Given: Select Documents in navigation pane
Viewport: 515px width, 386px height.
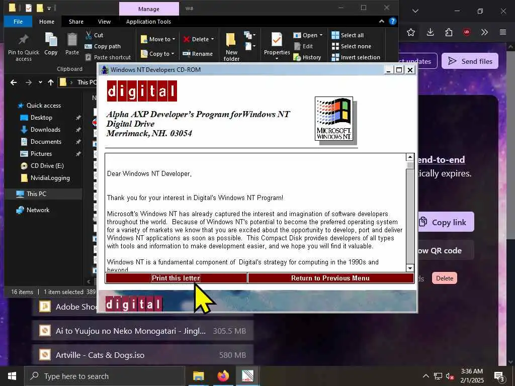Looking at the screenshot, I should click(x=46, y=142).
